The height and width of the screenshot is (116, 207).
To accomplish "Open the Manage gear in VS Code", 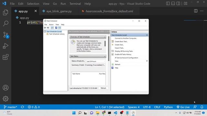I will [x=5, y=99].
